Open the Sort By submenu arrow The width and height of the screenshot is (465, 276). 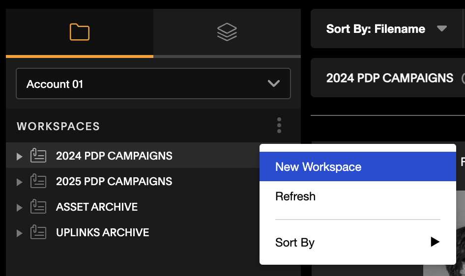click(x=435, y=242)
